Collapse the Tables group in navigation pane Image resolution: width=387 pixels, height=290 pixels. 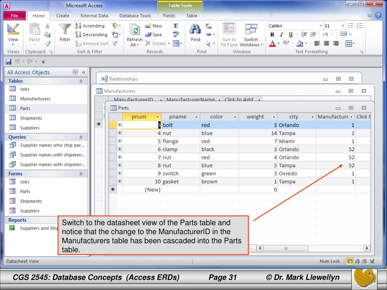81,81
